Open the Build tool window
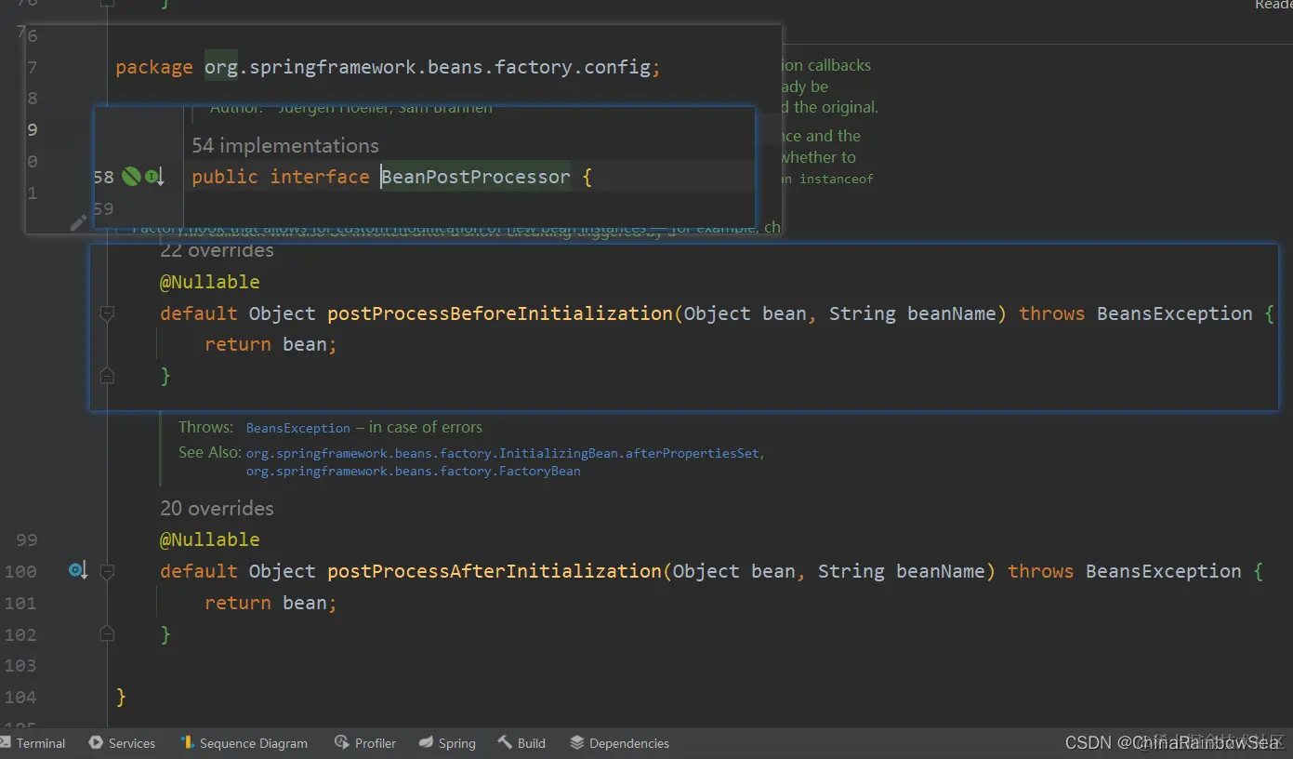Screen dimensions: 1293x759 tap(521, 743)
